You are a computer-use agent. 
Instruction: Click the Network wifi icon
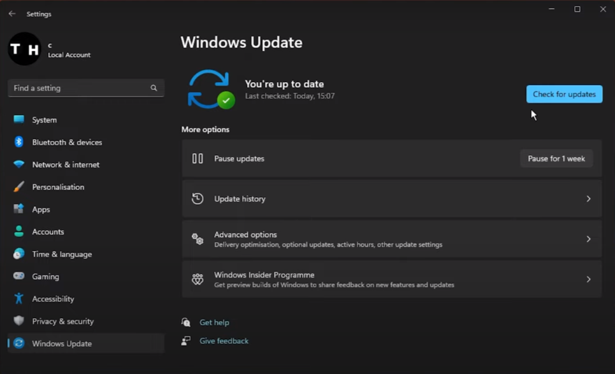point(19,164)
